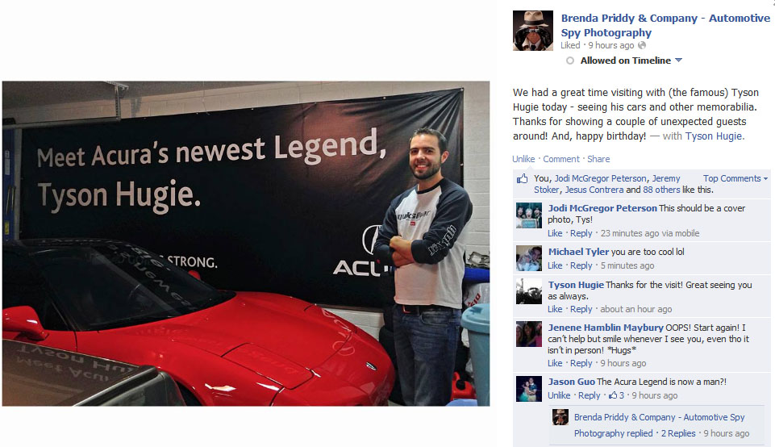Open Jenene Hamblin Maybury's avatar
Viewport: 775px width, 447px height.
529,334
